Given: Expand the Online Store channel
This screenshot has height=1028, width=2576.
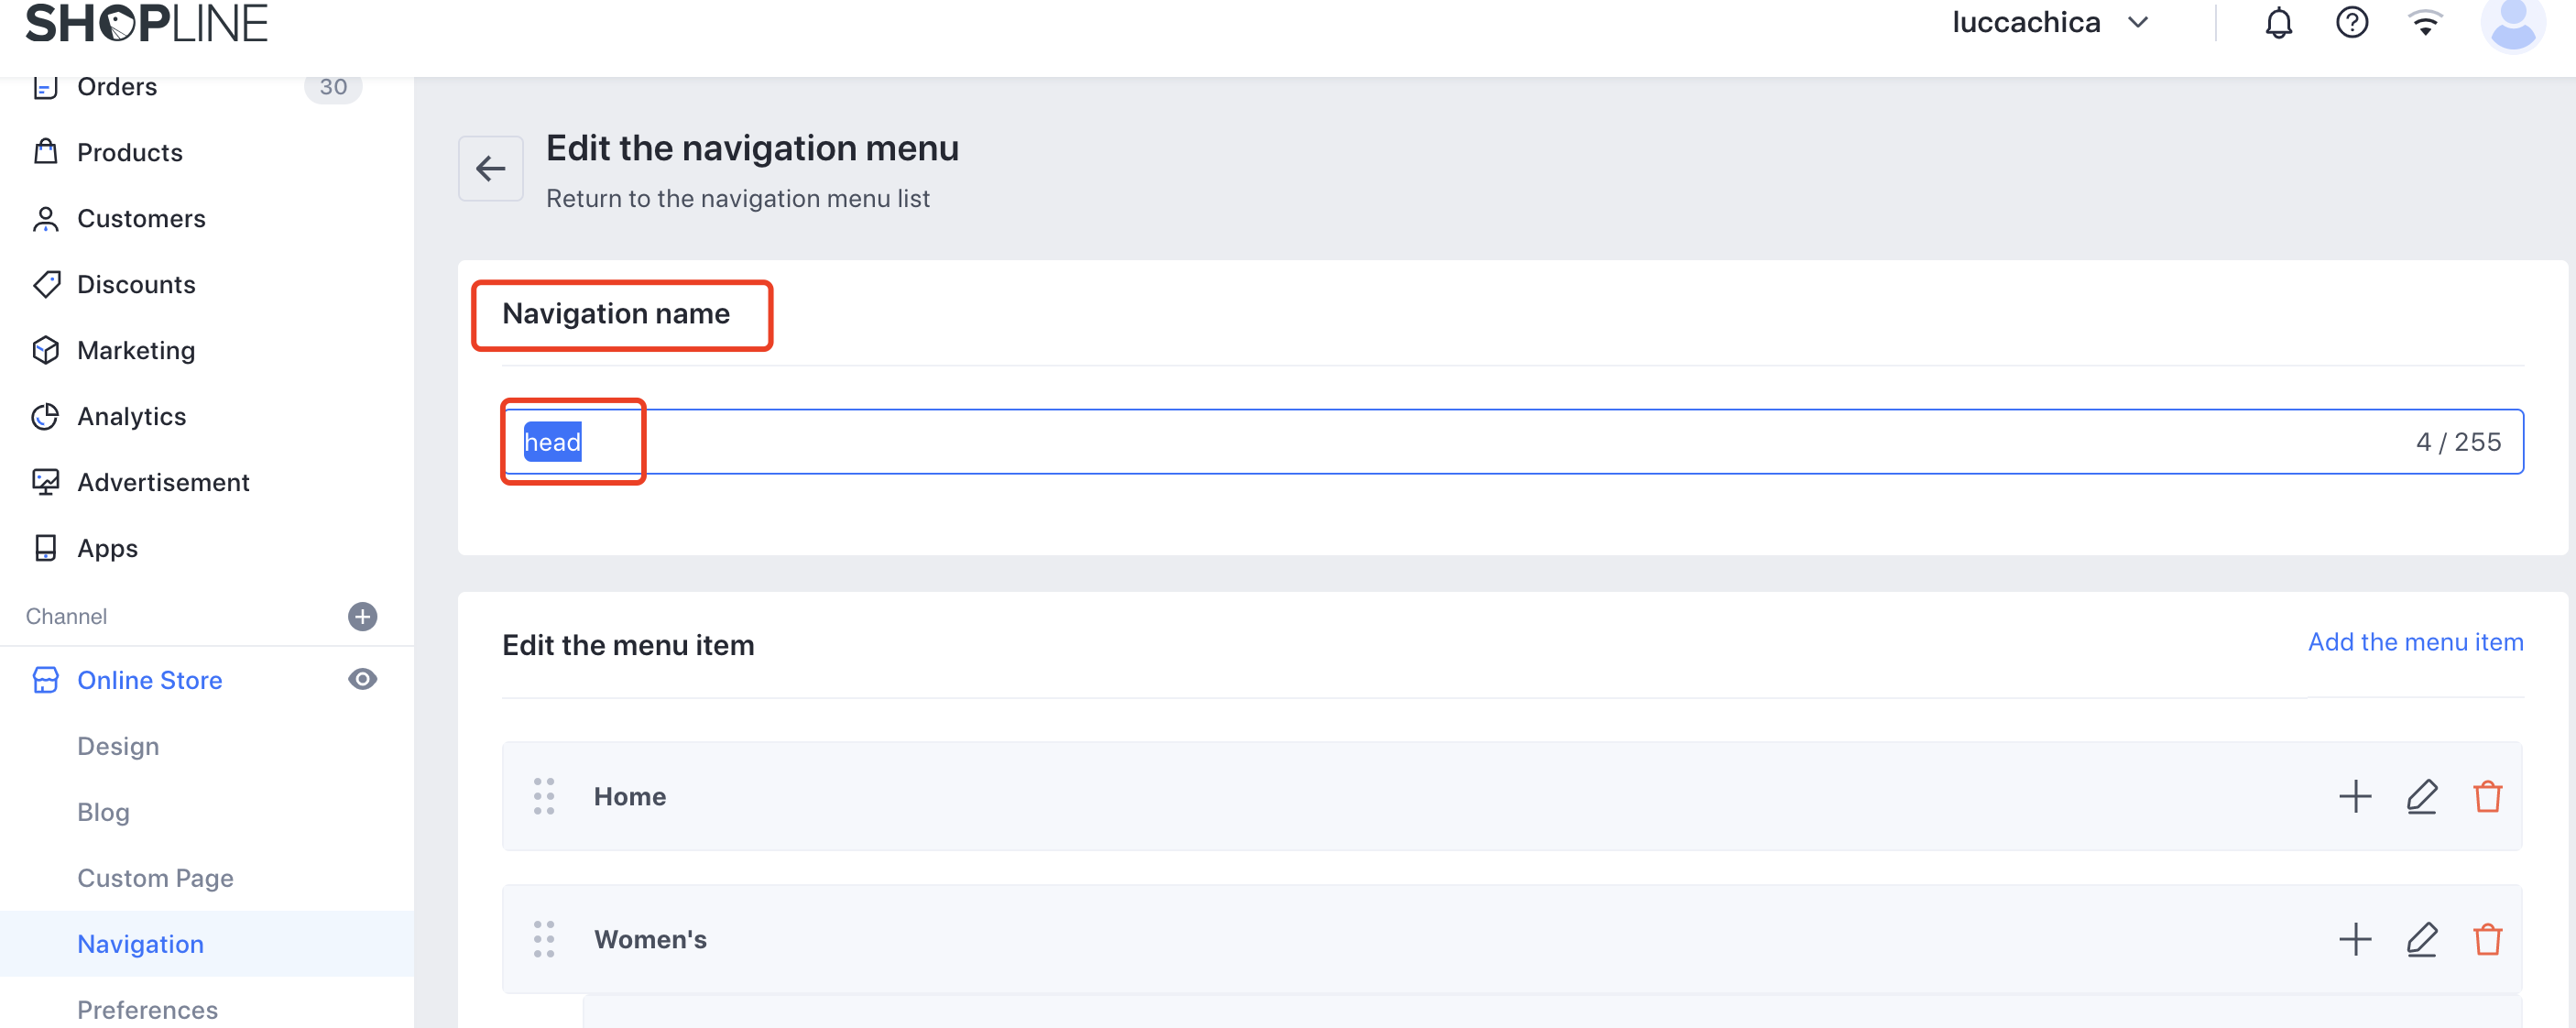Looking at the screenshot, I should (x=149, y=680).
